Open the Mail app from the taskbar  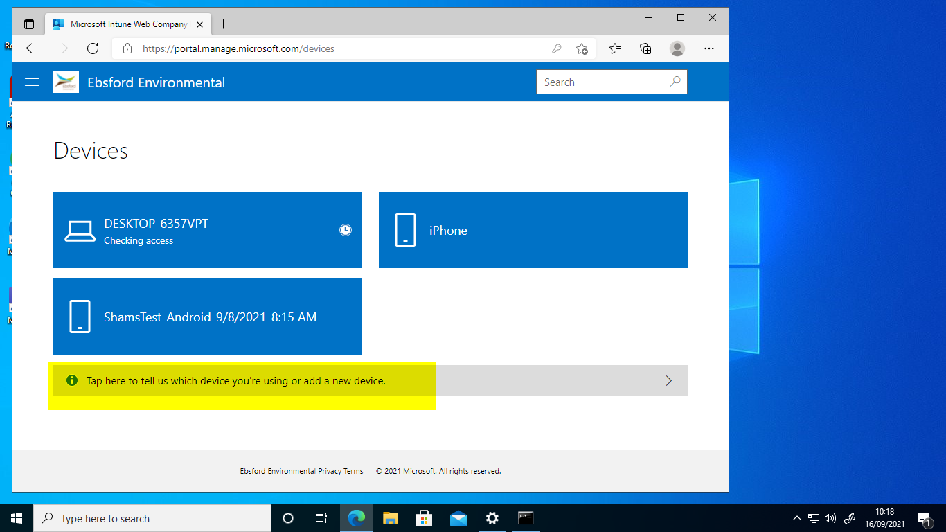[458, 518]
